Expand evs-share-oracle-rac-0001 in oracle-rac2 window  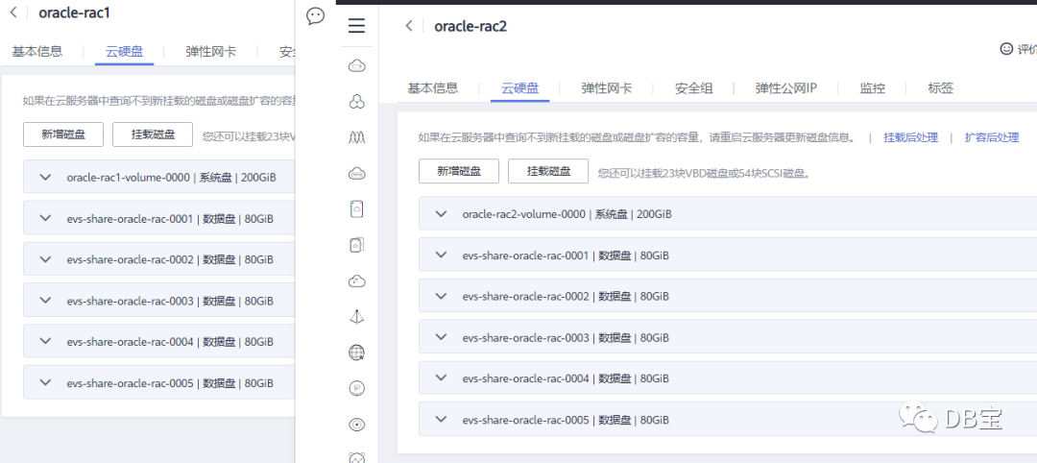tap(441, 255)
